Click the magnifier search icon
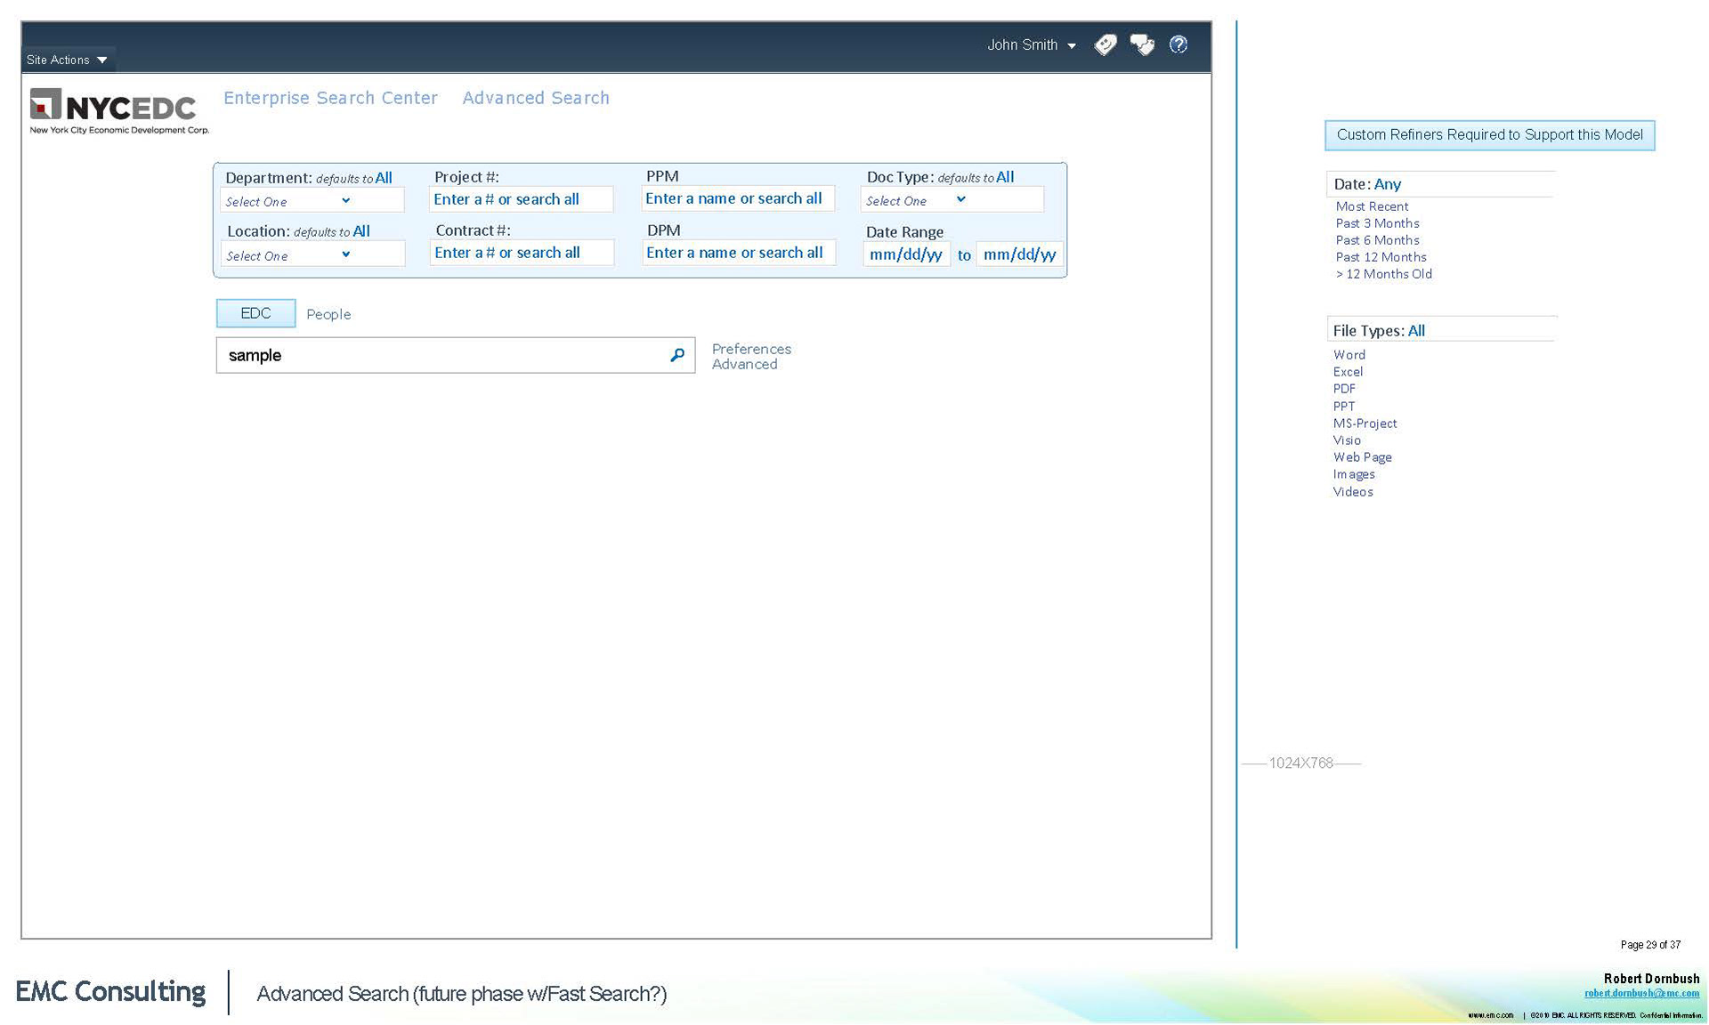The image size is (1709, 1025). coord(677,355)
